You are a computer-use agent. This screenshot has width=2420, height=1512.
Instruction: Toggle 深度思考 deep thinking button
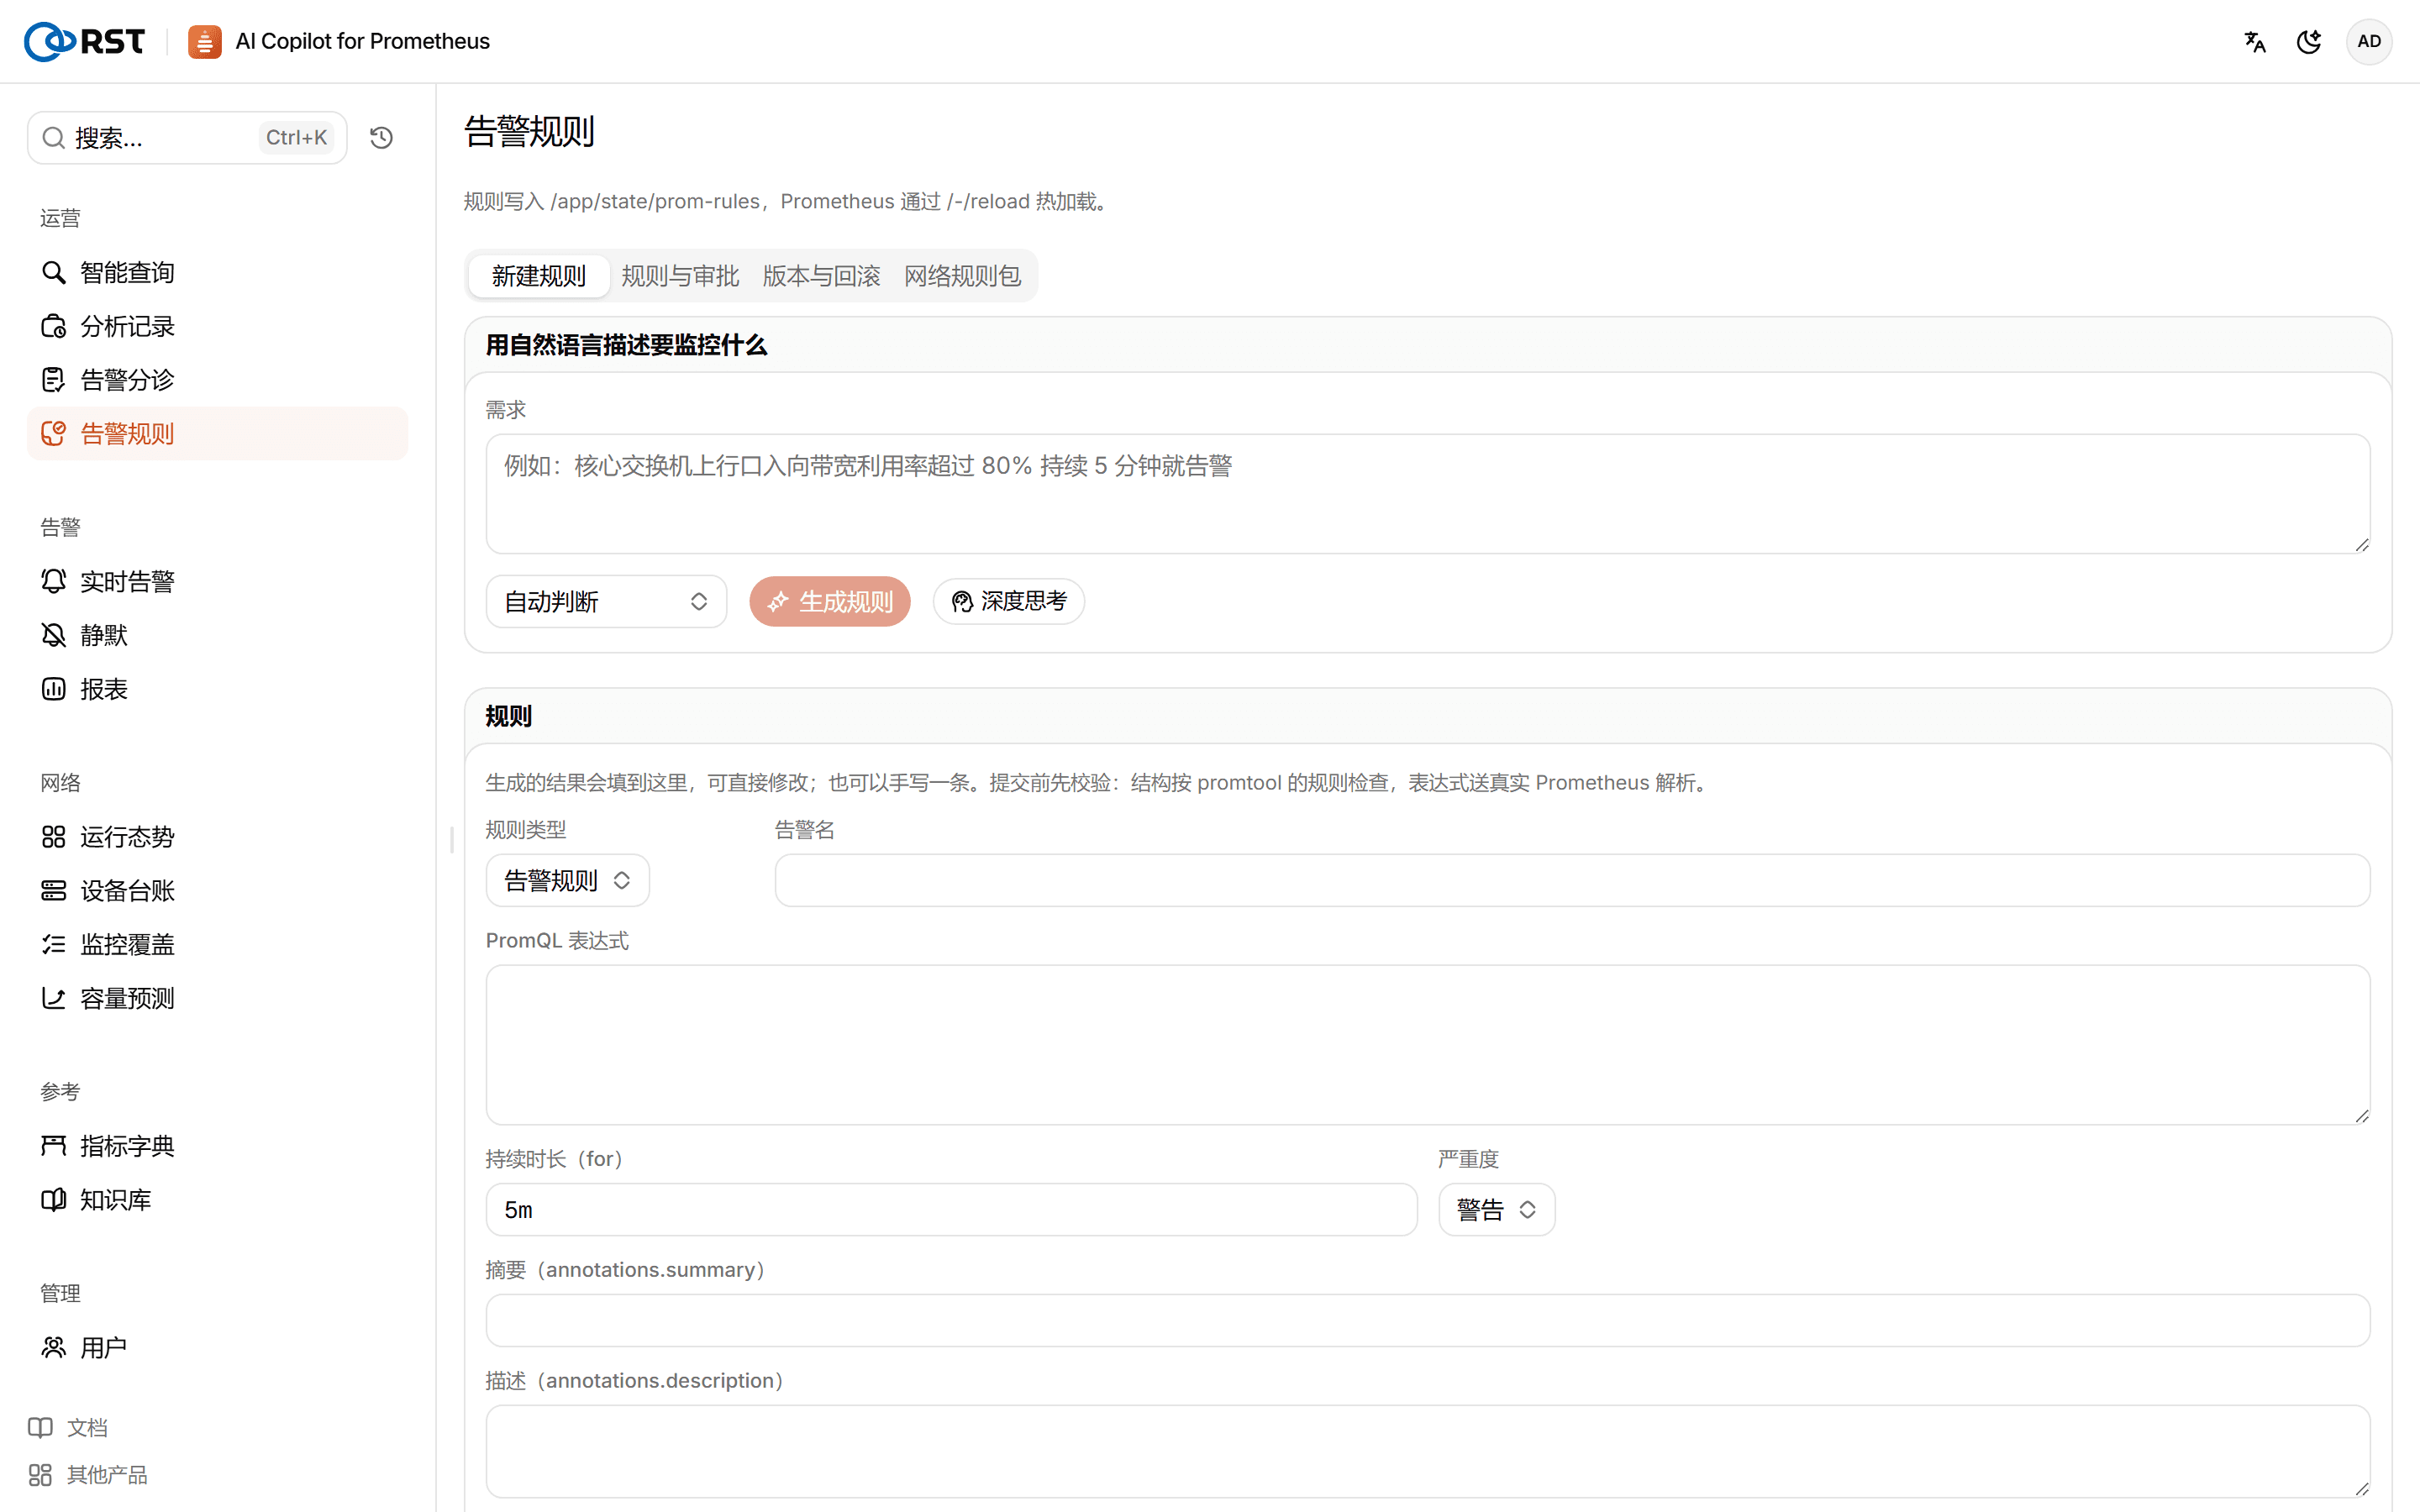[1008, 601]
